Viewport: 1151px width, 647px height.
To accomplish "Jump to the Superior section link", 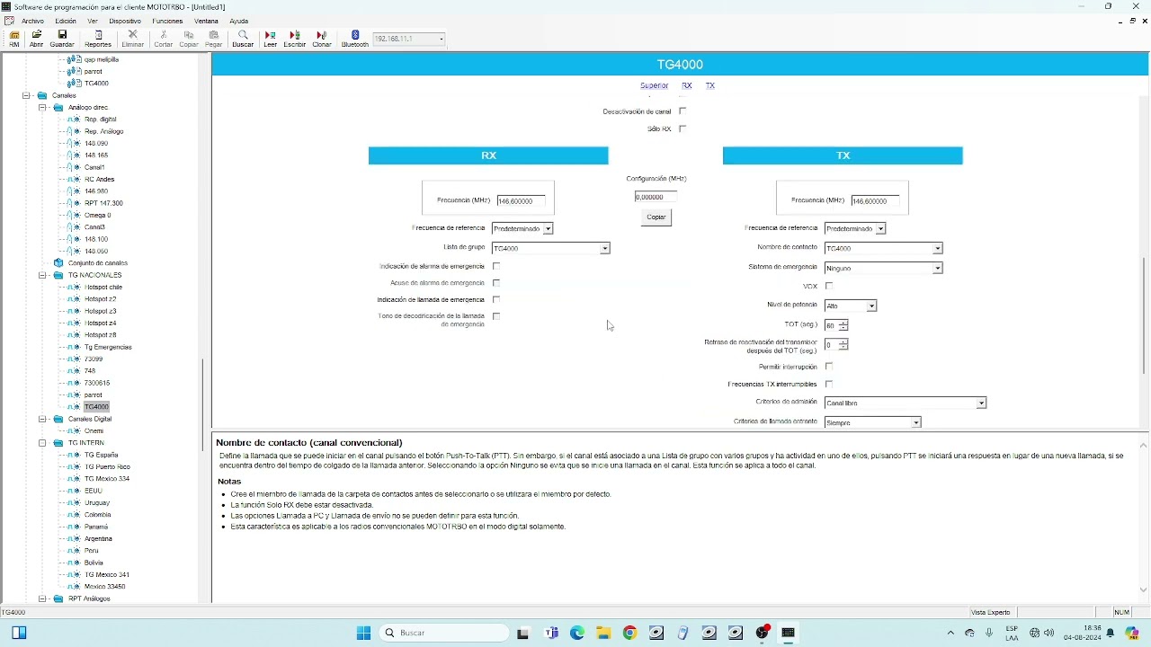I will (x=654, y=85).
